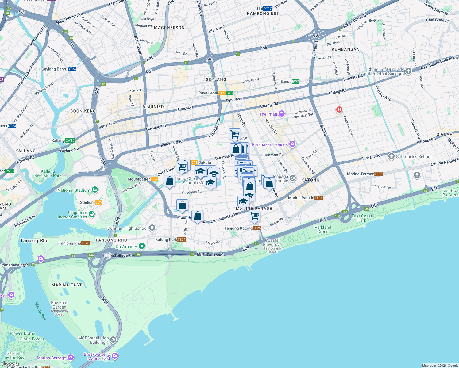The height and width of the screenshot is (368, 459).
Task: Click the Paya Lebar CC9 EW8 station label
Action: click(x=216, y=93)
